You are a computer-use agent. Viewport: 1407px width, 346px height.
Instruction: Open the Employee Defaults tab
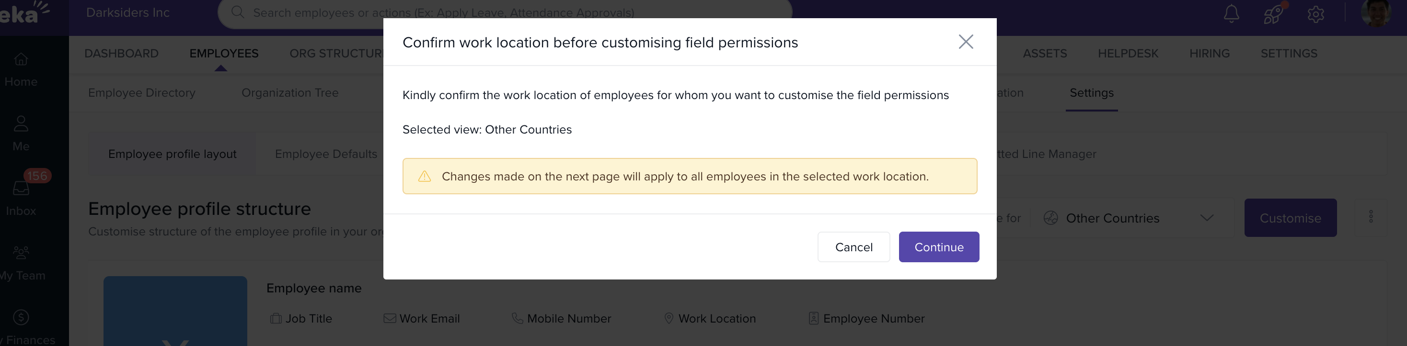(325, 154)
